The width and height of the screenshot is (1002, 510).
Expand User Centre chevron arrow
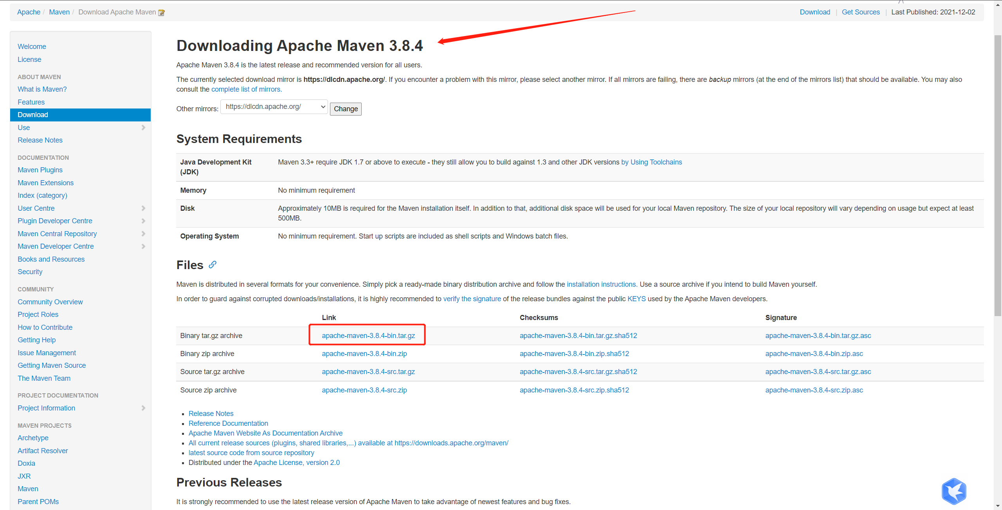click(x=143, y=208)
